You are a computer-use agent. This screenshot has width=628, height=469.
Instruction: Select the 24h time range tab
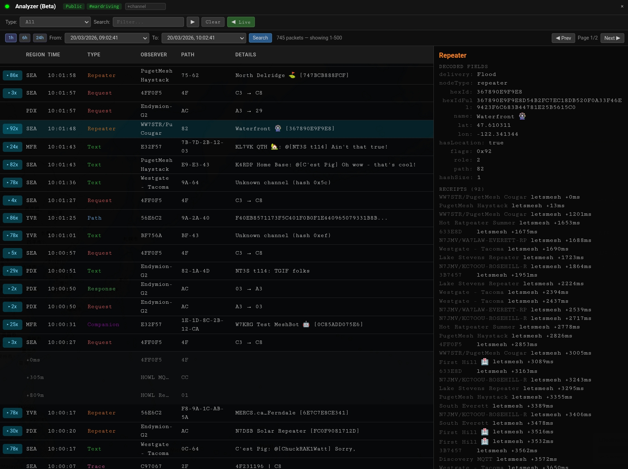40,38
